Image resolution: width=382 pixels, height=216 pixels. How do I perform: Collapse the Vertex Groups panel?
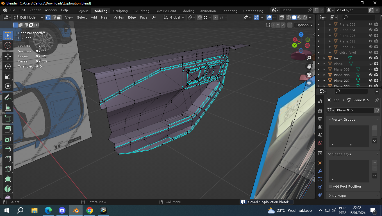[x=330, y=120]
